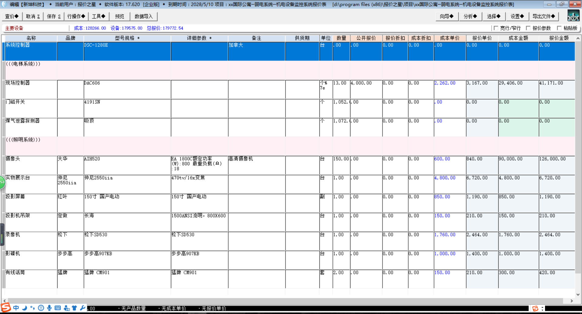Open the 分析 dropdown menu

click(x=470, y=16)
